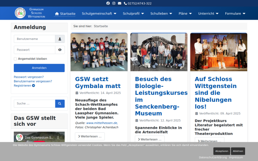Click the publish date 14. April 2025
The image size is (258, 161).
pyautogui.click(x=111, y=93)
